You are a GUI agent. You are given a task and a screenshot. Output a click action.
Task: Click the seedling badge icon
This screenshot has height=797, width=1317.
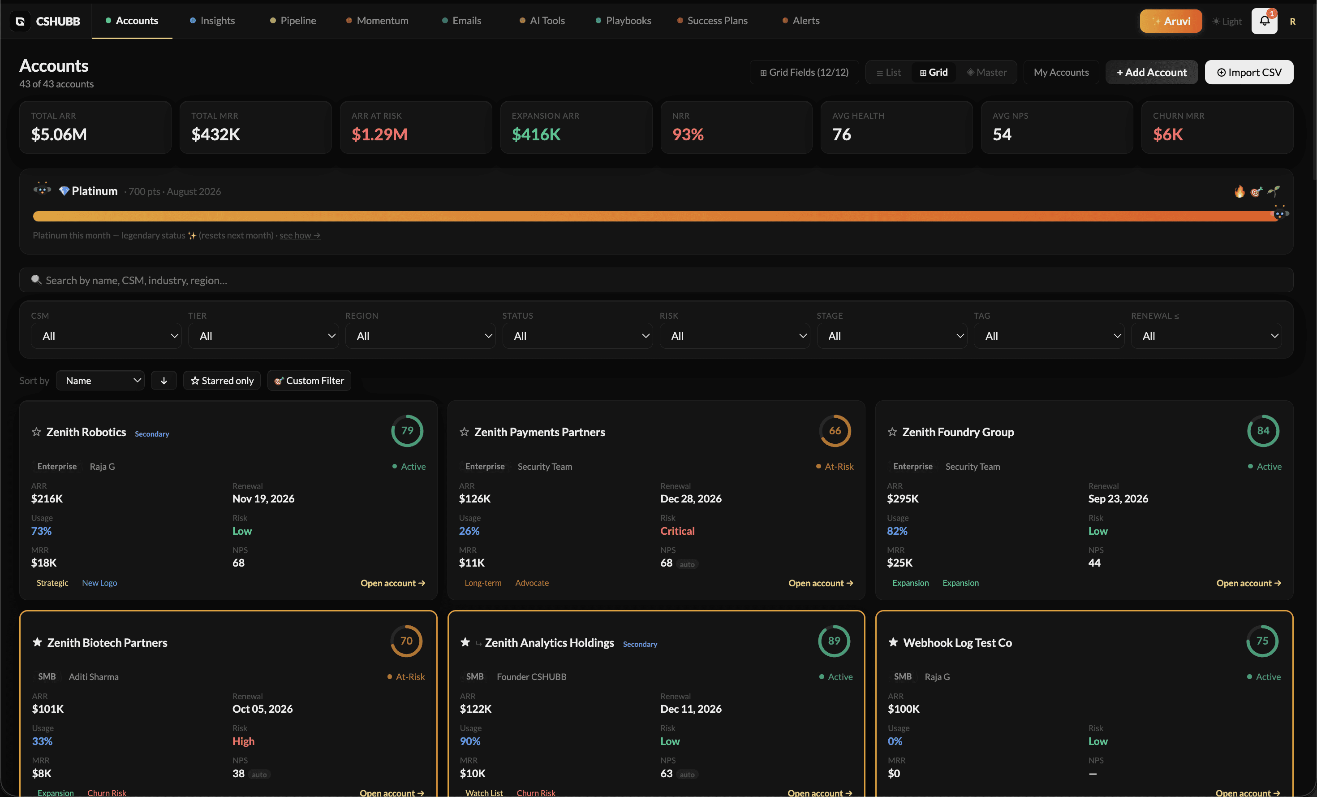click(1274, 191)
